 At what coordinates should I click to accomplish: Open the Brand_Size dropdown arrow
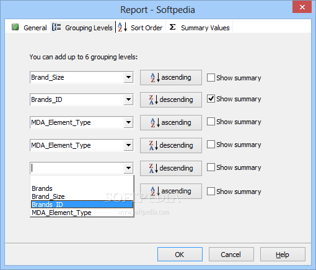128,77
